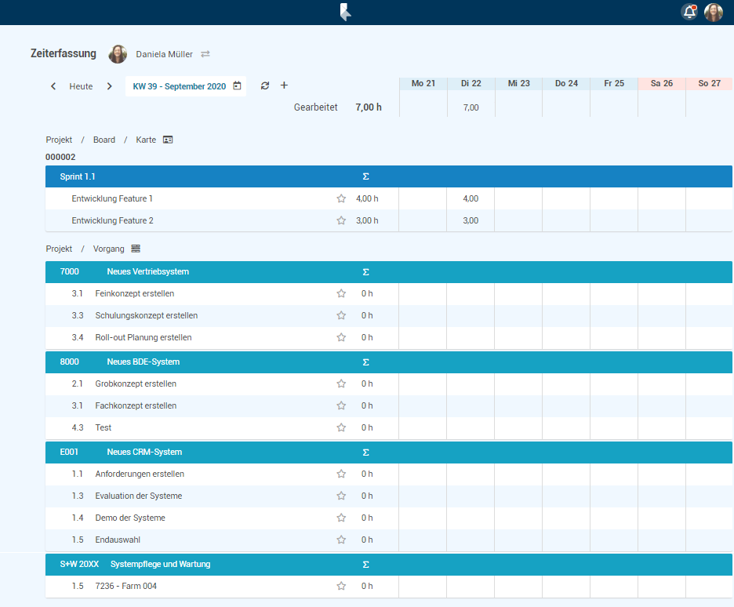Viewport: 734px width, 607px height.
Task: Click the list icon next to Vorgang
Action: [136, 249]
